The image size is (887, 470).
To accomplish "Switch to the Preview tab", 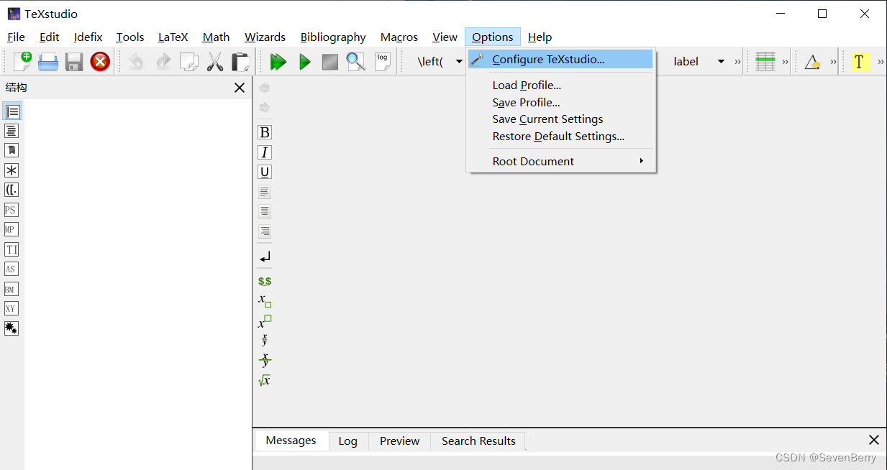I will (399, 441).
